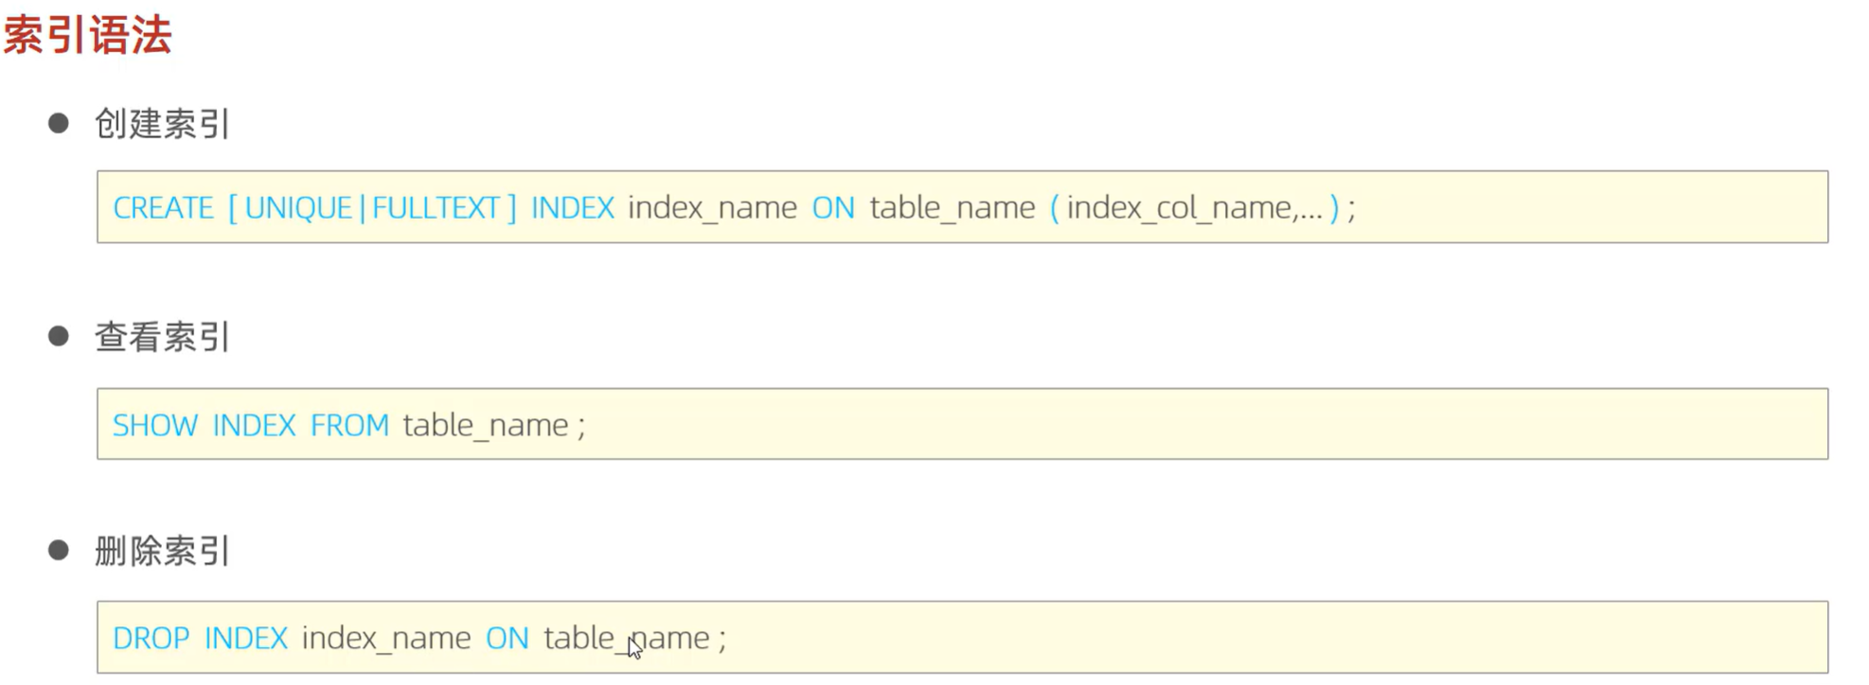The height and width of the screenshot is (685, 1869).
Task: Click the CREATE keyword
Action: tap(163, 208)
